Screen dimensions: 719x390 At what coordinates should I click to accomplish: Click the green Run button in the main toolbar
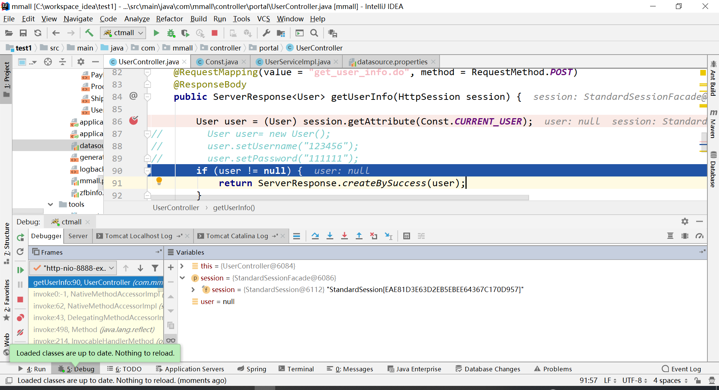pos(156,33)
